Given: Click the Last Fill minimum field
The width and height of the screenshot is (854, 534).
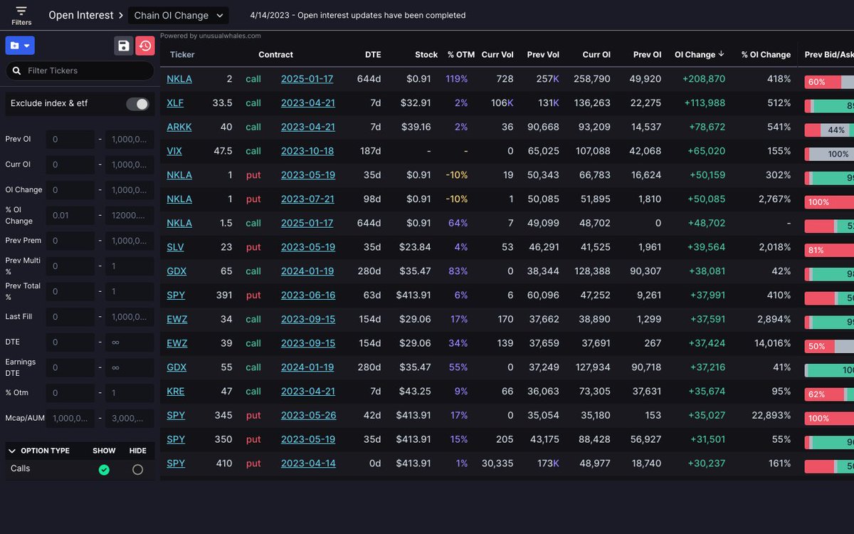Looking at the screenshot, I should tap(70, 317).
